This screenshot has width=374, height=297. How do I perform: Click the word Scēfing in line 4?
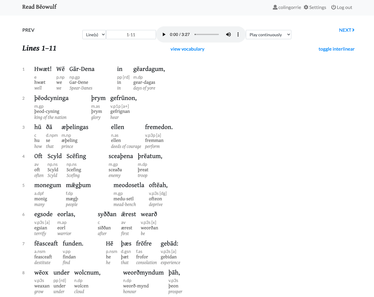click(x=76, y=156)
